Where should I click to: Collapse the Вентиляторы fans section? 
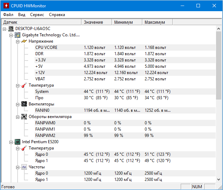[x=17, y=104]
